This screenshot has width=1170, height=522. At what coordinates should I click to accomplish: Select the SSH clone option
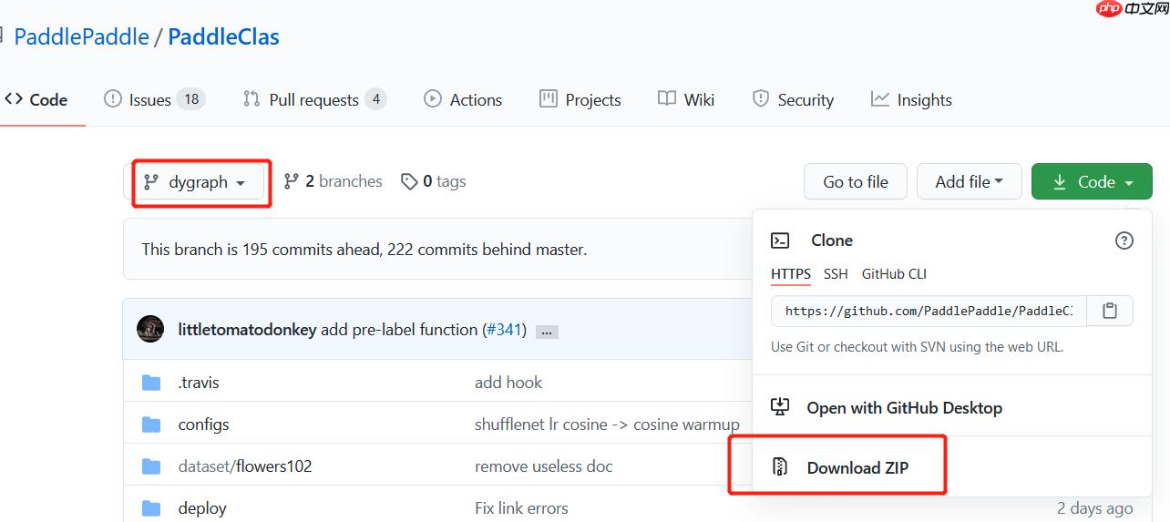click(x=836, y=274)
